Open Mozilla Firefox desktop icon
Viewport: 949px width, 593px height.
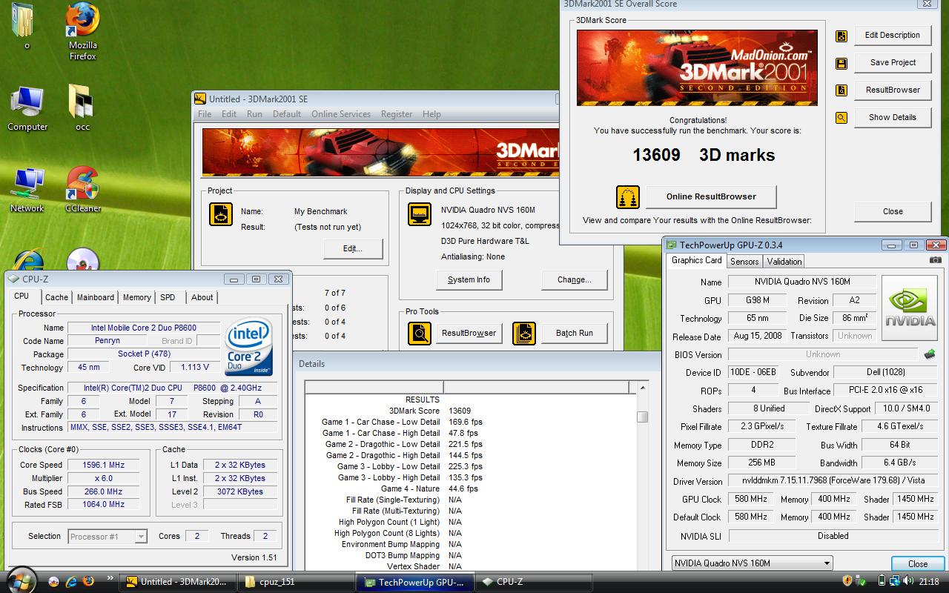82,31
